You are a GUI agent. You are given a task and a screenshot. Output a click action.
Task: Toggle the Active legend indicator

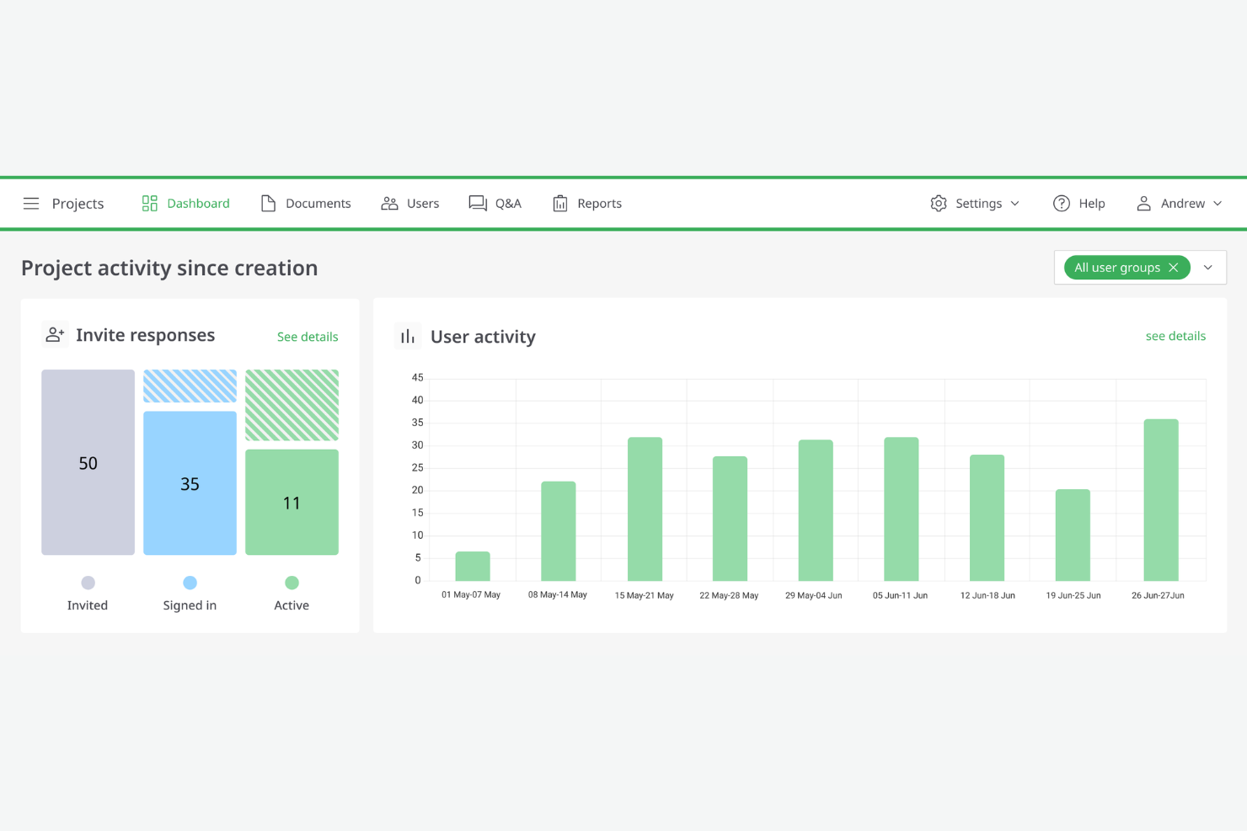click(x=292, y=581)
